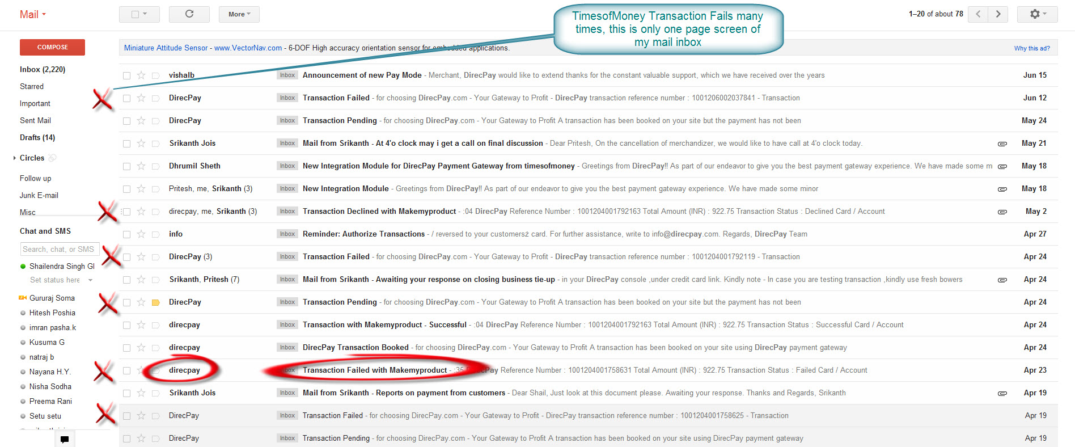Go to newer messages with previous arrow

(x=978, y=14)
